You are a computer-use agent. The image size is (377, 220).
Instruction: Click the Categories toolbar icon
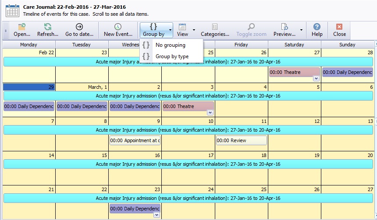[215, 27]
